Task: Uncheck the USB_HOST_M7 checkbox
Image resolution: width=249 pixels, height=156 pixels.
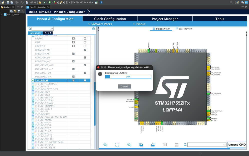Action: 73,76
